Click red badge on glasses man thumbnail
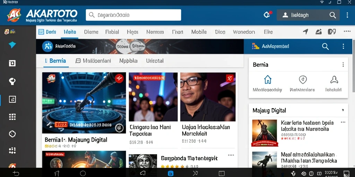 (x=230, y=78)
